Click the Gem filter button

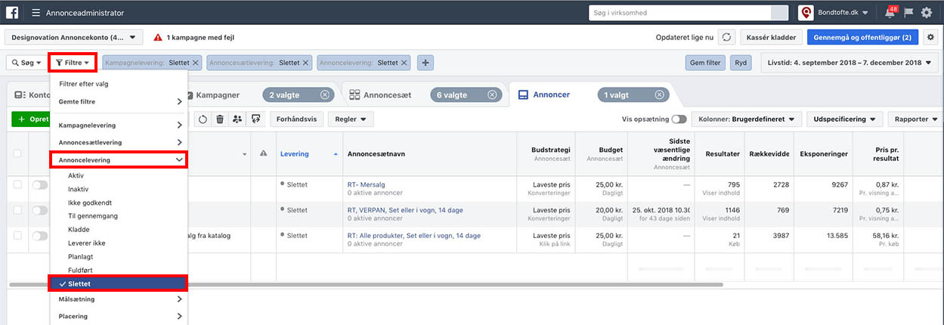[x=704, y=63]
